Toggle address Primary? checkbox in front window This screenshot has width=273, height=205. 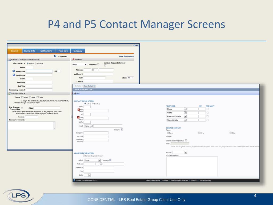pos(110,160)
